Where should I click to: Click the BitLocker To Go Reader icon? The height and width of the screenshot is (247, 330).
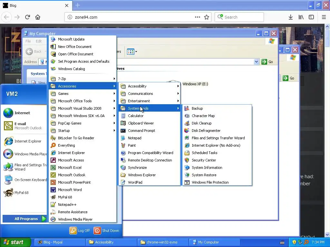[53, 138]
